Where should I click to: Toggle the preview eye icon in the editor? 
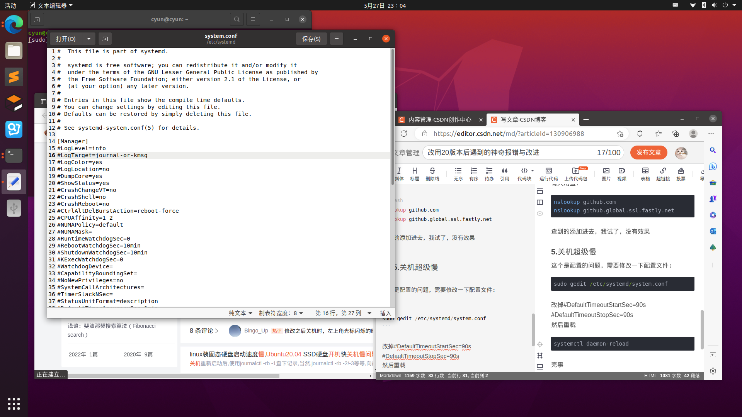(540, 214)
